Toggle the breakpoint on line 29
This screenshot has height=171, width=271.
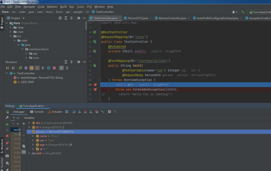(x=95, y=85)
